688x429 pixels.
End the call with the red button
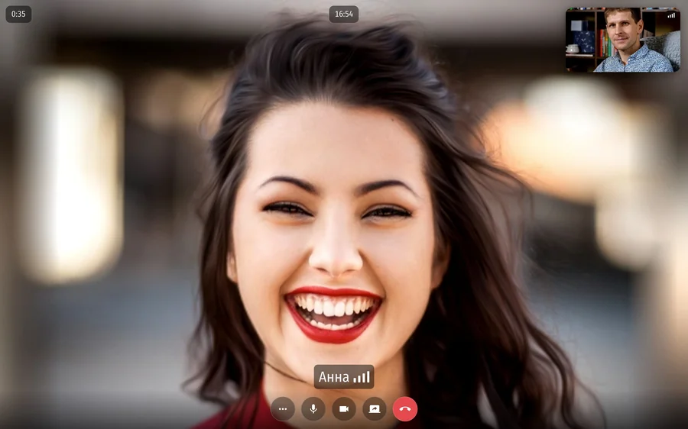(x=405, y=409)
